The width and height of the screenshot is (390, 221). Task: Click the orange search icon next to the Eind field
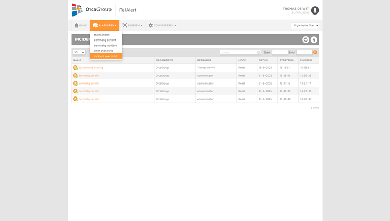(315, 52)
